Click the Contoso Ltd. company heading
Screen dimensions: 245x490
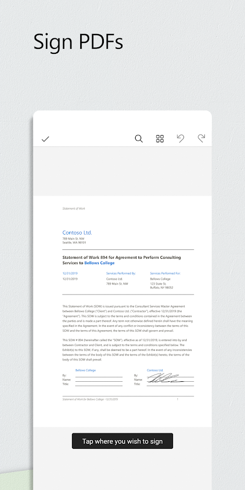(x=77, y=232)
